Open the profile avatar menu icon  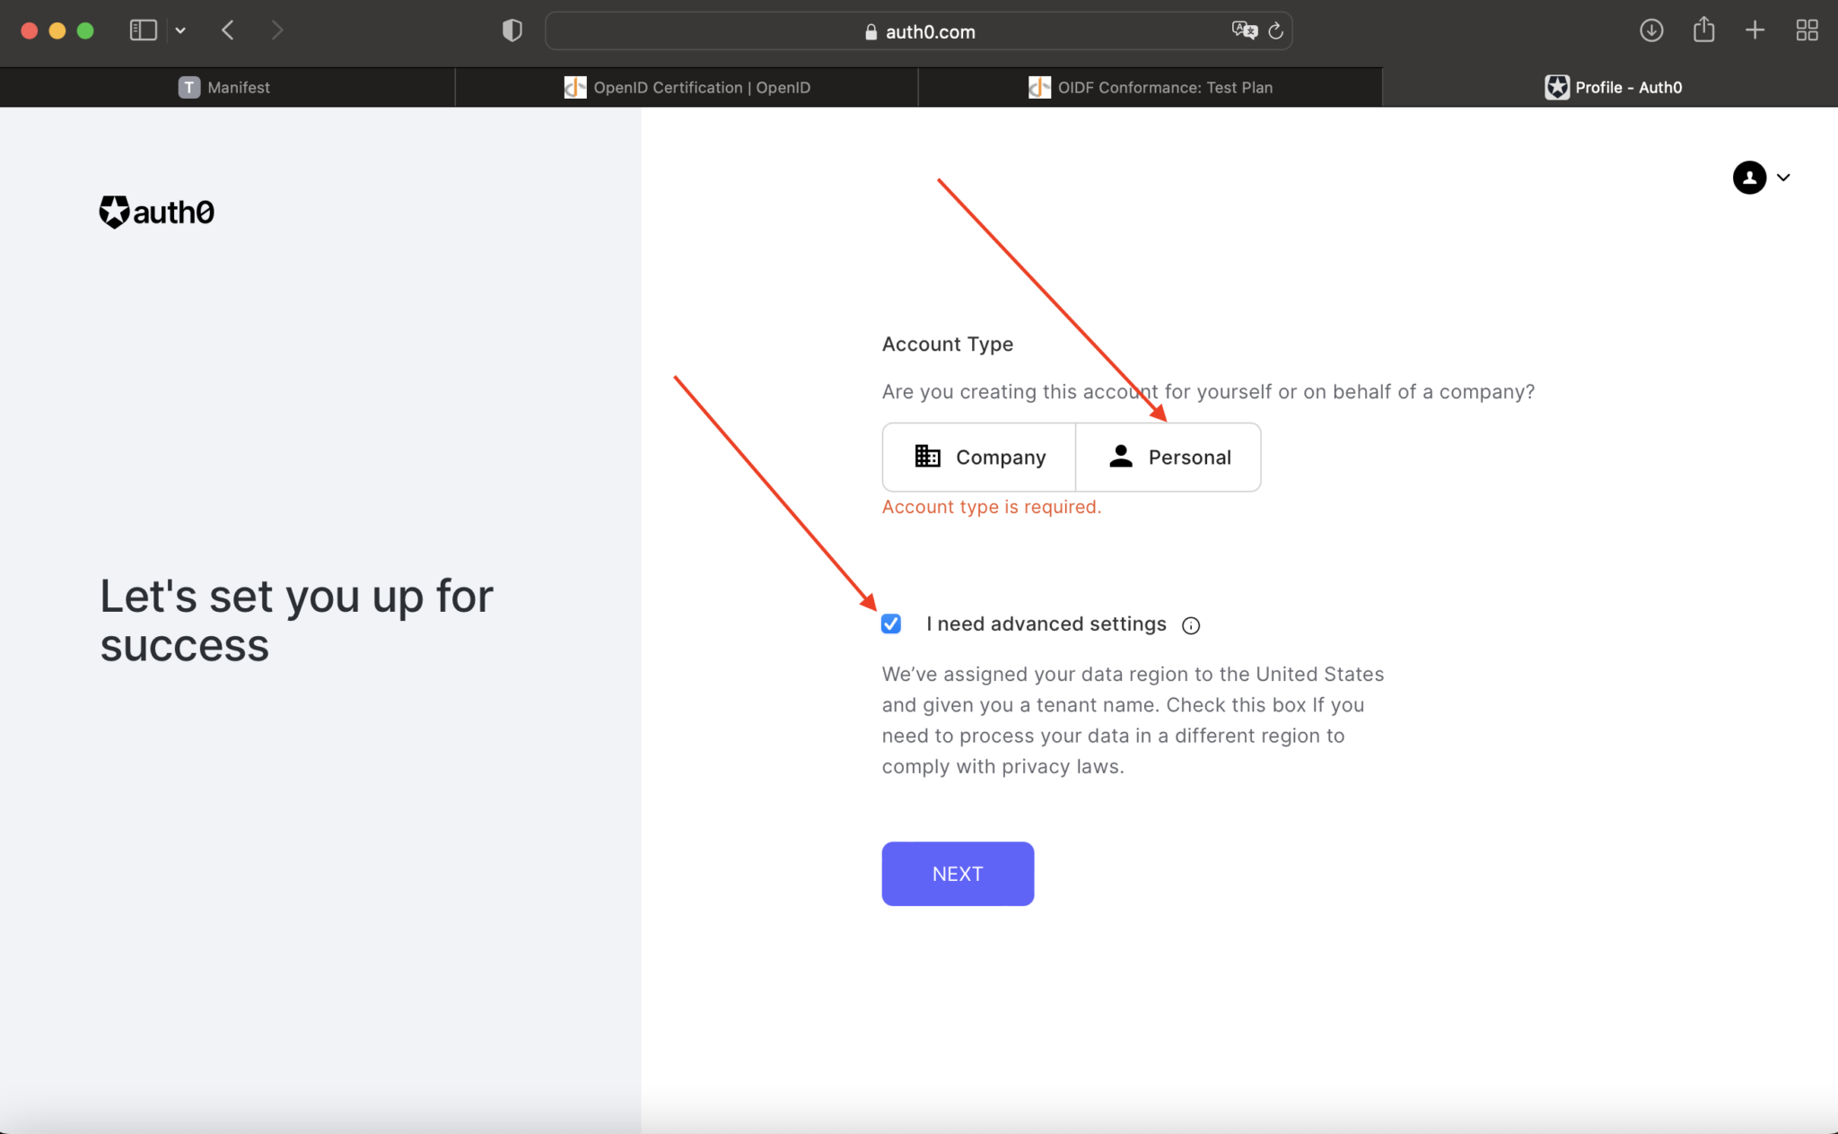click(x=1747, y=178)
